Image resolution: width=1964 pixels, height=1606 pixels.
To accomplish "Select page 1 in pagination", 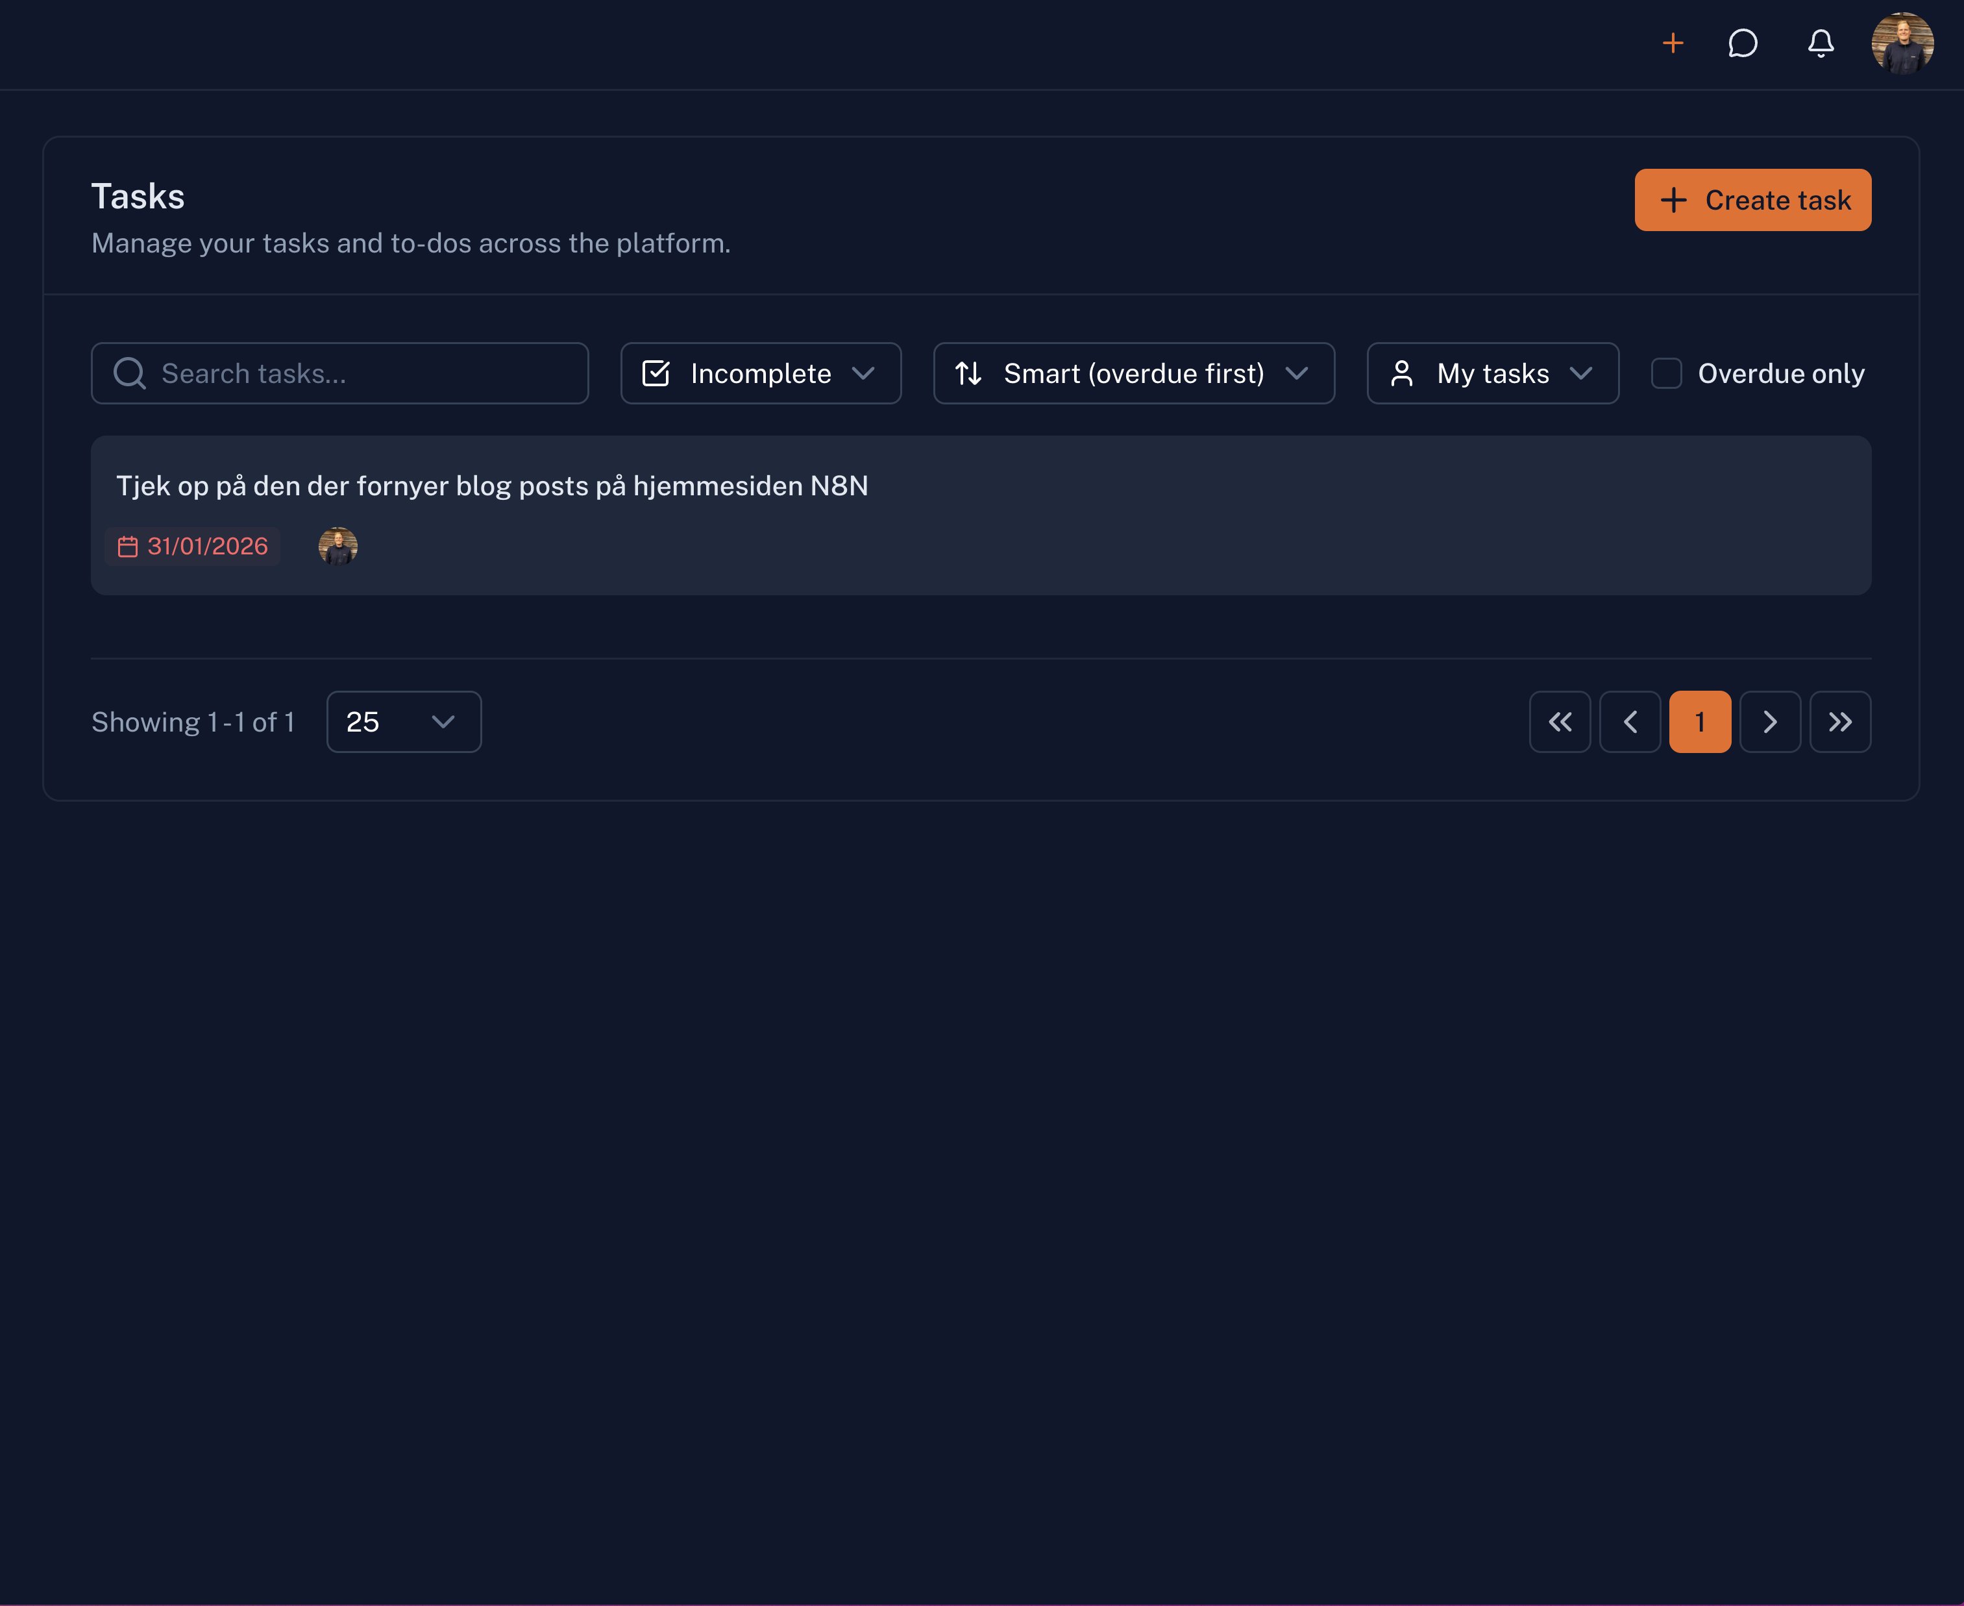I will [1699, 722].
